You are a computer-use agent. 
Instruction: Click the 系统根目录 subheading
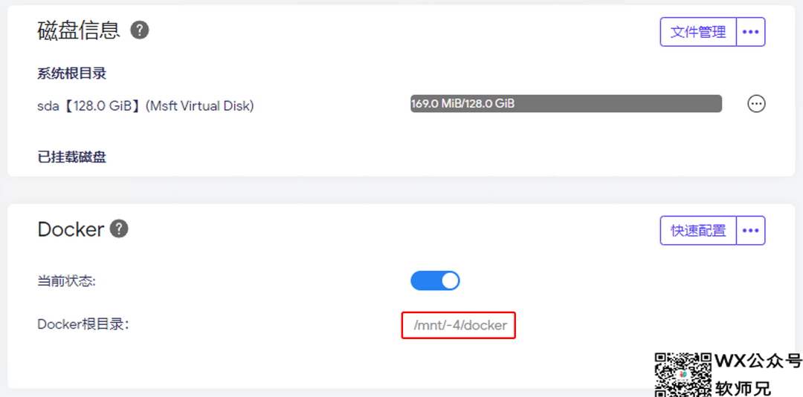[x=71, y=73]
